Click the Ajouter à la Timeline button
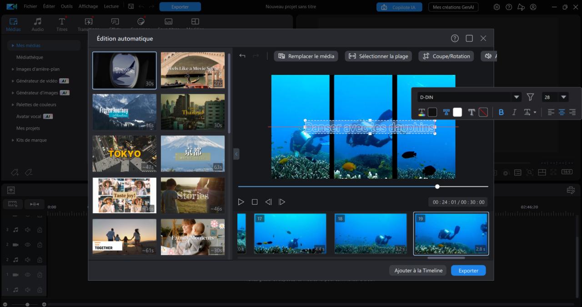 click(418, 270)
